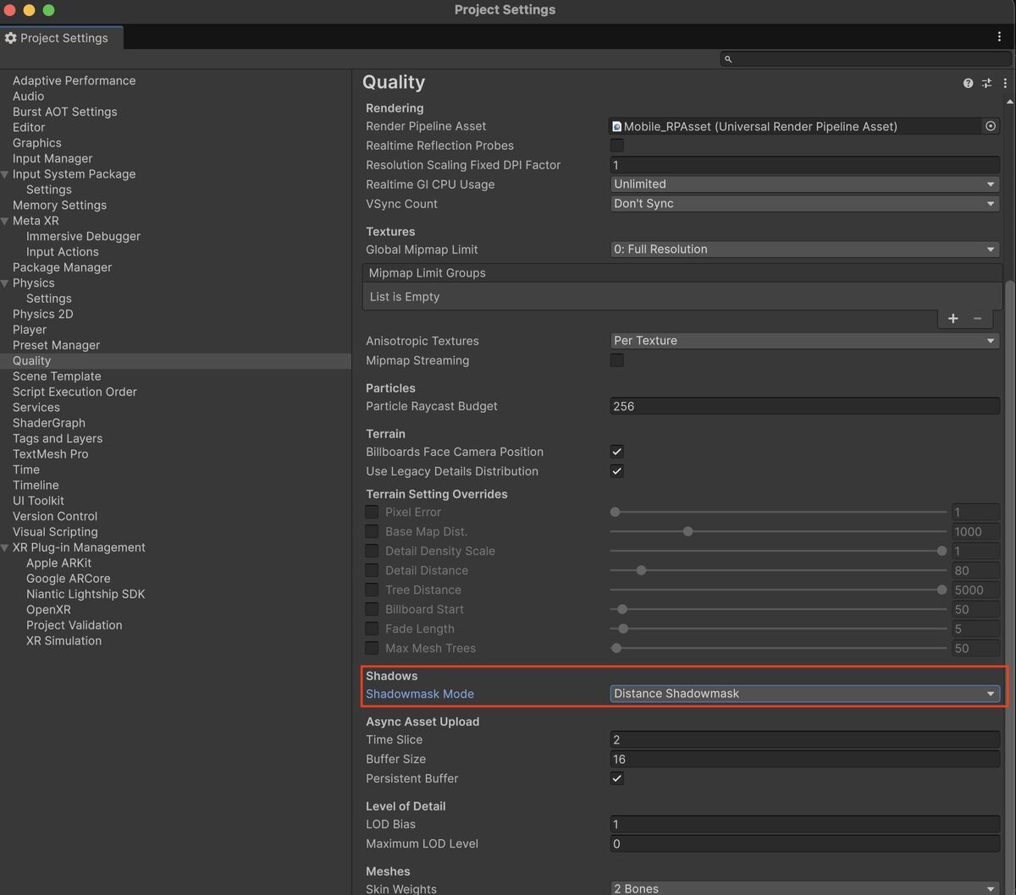The width and height of the screenshot is (1016, 895).
Task: Enable Detail Distance override checkbox
Action: tap(372, 570)
